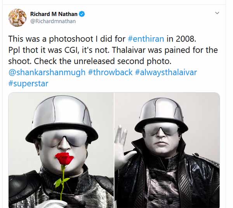Open the #alwaysthalaivar hashtag
Image resolution: width=233 pixels, height=208 pixels.
coord(166,72)
